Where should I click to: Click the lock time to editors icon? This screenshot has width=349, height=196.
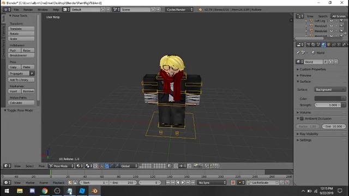point(75,183)
